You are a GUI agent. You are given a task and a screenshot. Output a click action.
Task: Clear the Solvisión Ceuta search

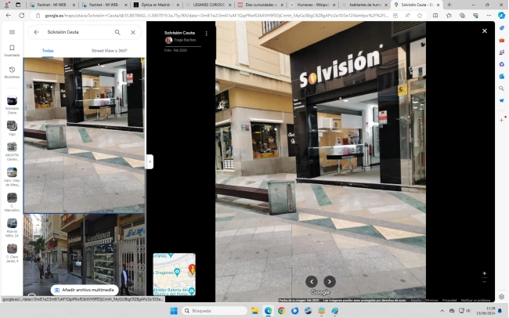tap(133, 32)
